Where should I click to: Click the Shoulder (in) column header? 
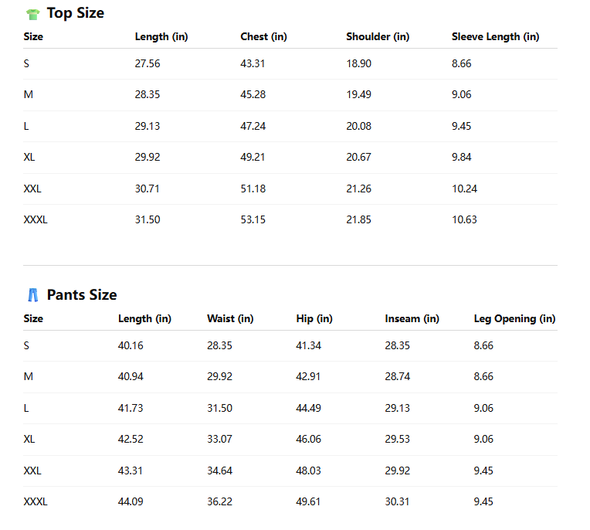378,36
